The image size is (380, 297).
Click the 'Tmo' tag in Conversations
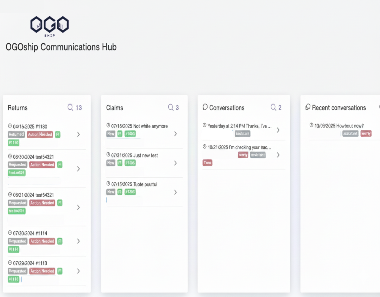[x=208, y=162]
